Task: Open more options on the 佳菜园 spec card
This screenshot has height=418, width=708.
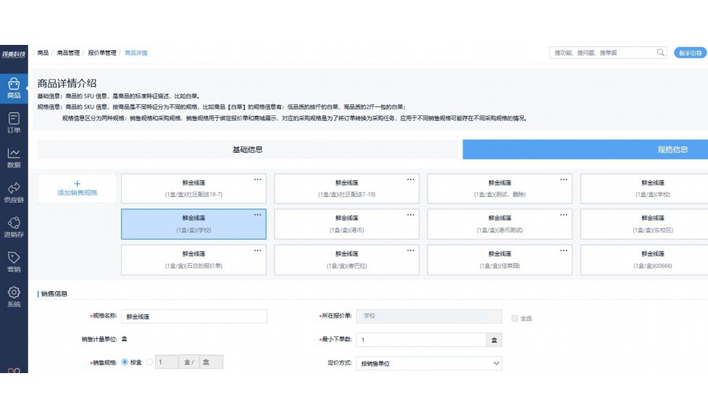Action: [564, 250]
